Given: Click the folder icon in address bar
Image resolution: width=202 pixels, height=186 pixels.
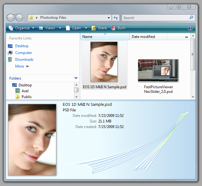Looking at the screenshot, I should (31, 17).
